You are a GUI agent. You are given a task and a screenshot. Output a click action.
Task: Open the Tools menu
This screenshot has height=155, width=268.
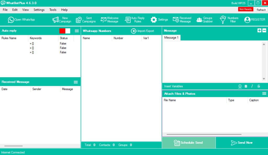53,10
